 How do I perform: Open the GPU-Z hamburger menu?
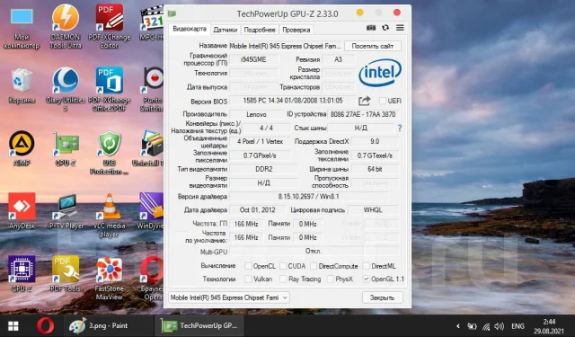[400, 28]
